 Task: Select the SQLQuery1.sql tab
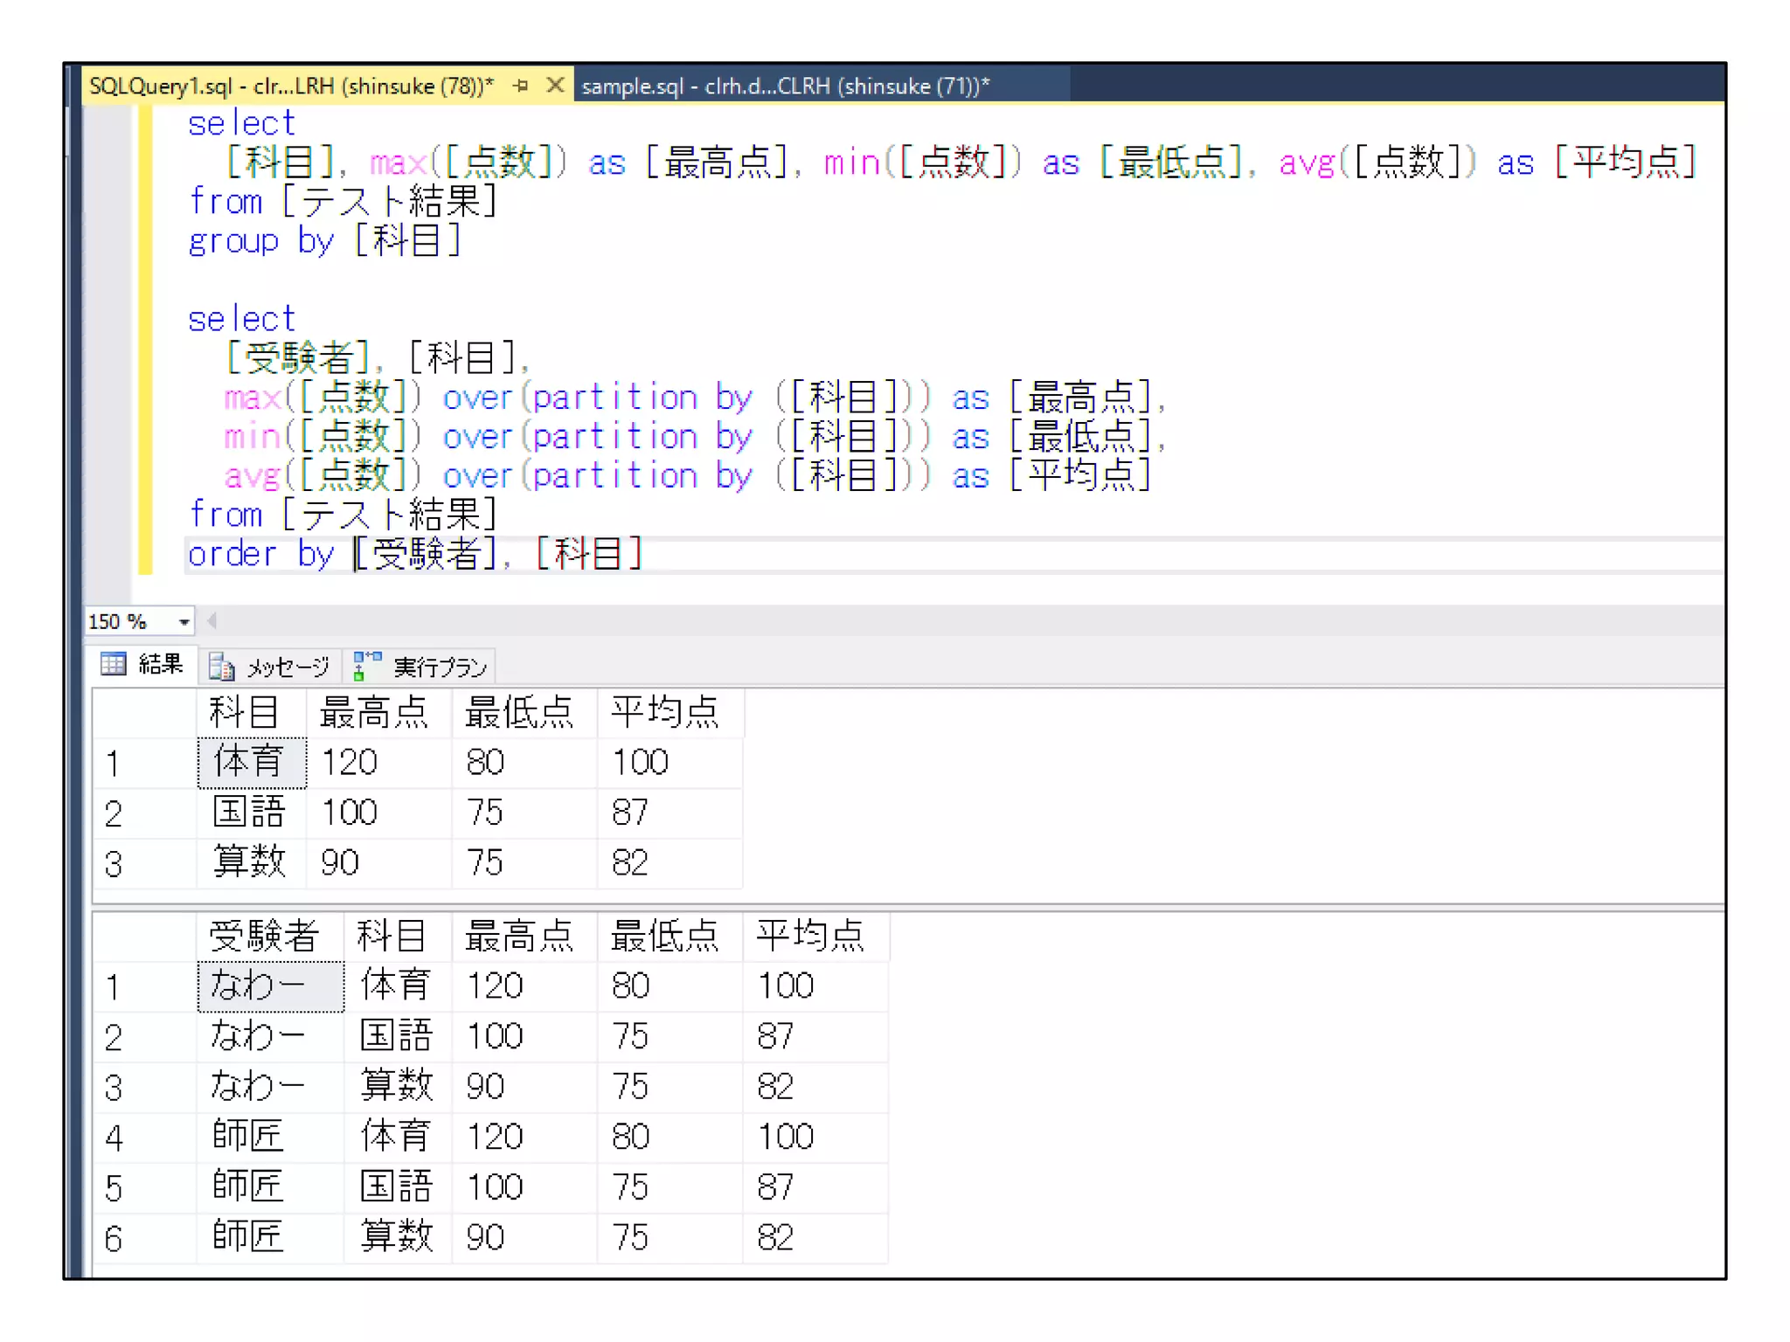290,86
